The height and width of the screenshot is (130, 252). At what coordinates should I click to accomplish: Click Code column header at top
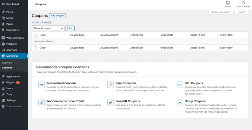tap(43, 35)
